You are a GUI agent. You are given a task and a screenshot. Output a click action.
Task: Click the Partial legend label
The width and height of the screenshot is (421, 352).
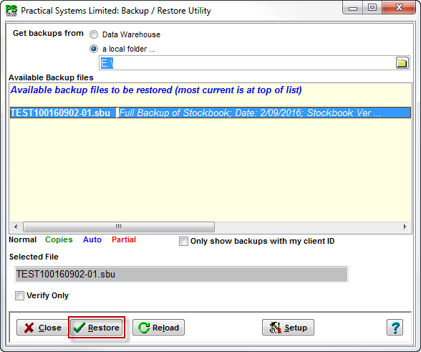(x=124, y=239)
